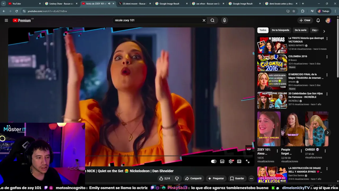Image resolution: width=339 pixels, height=191 pixels.
Task: Open a new browser tab
Action: tap(303, 4)
